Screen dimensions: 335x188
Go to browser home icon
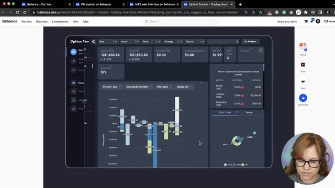25,13
